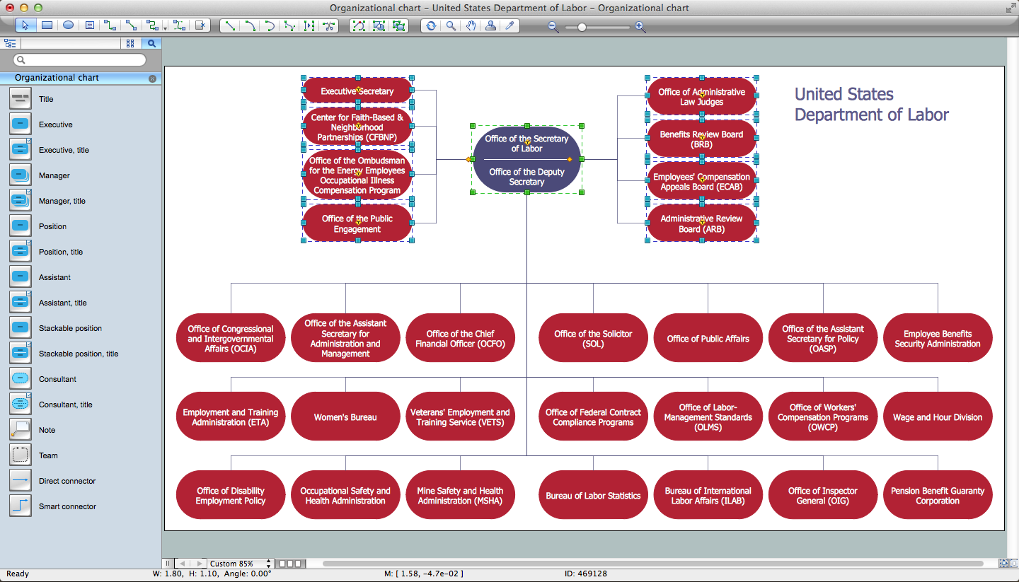This screenshot has width=1019, height=582.
Task: Open the Custom 85% zoom dropdown
Action: click(241, 564)
